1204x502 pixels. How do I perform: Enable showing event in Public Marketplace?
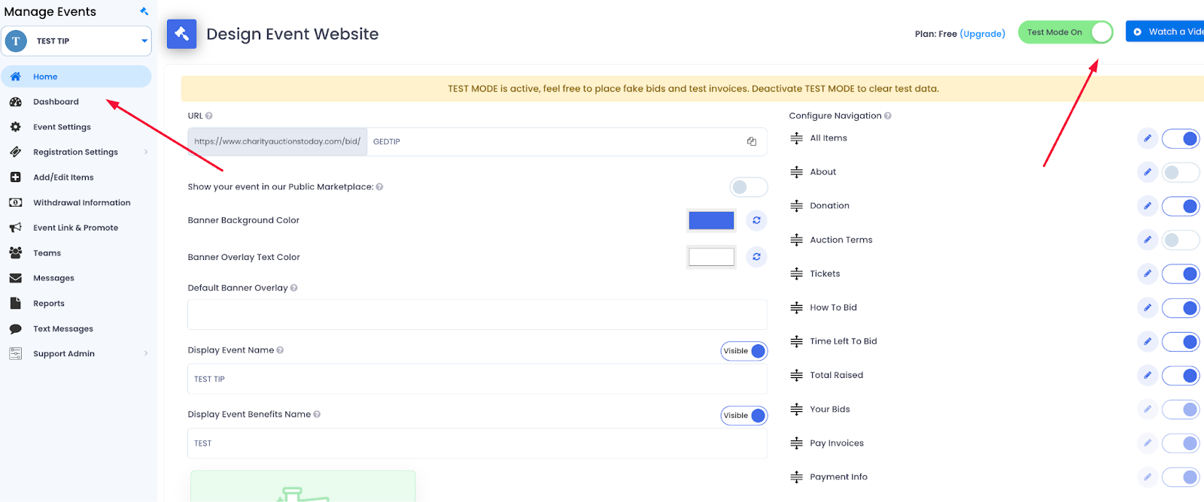749,187
